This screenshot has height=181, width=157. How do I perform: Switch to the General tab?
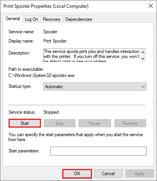(x=13, y=19)
